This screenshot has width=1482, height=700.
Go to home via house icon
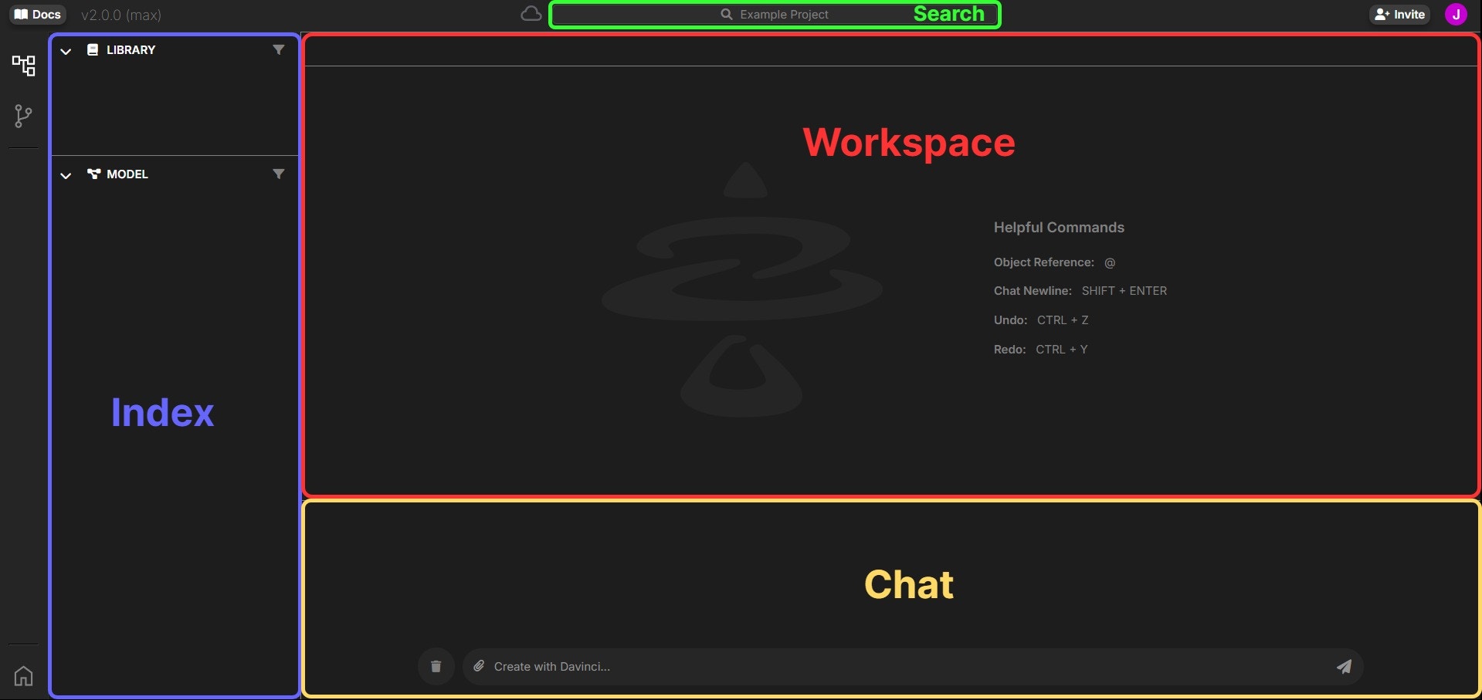click(x=23, y=676)
